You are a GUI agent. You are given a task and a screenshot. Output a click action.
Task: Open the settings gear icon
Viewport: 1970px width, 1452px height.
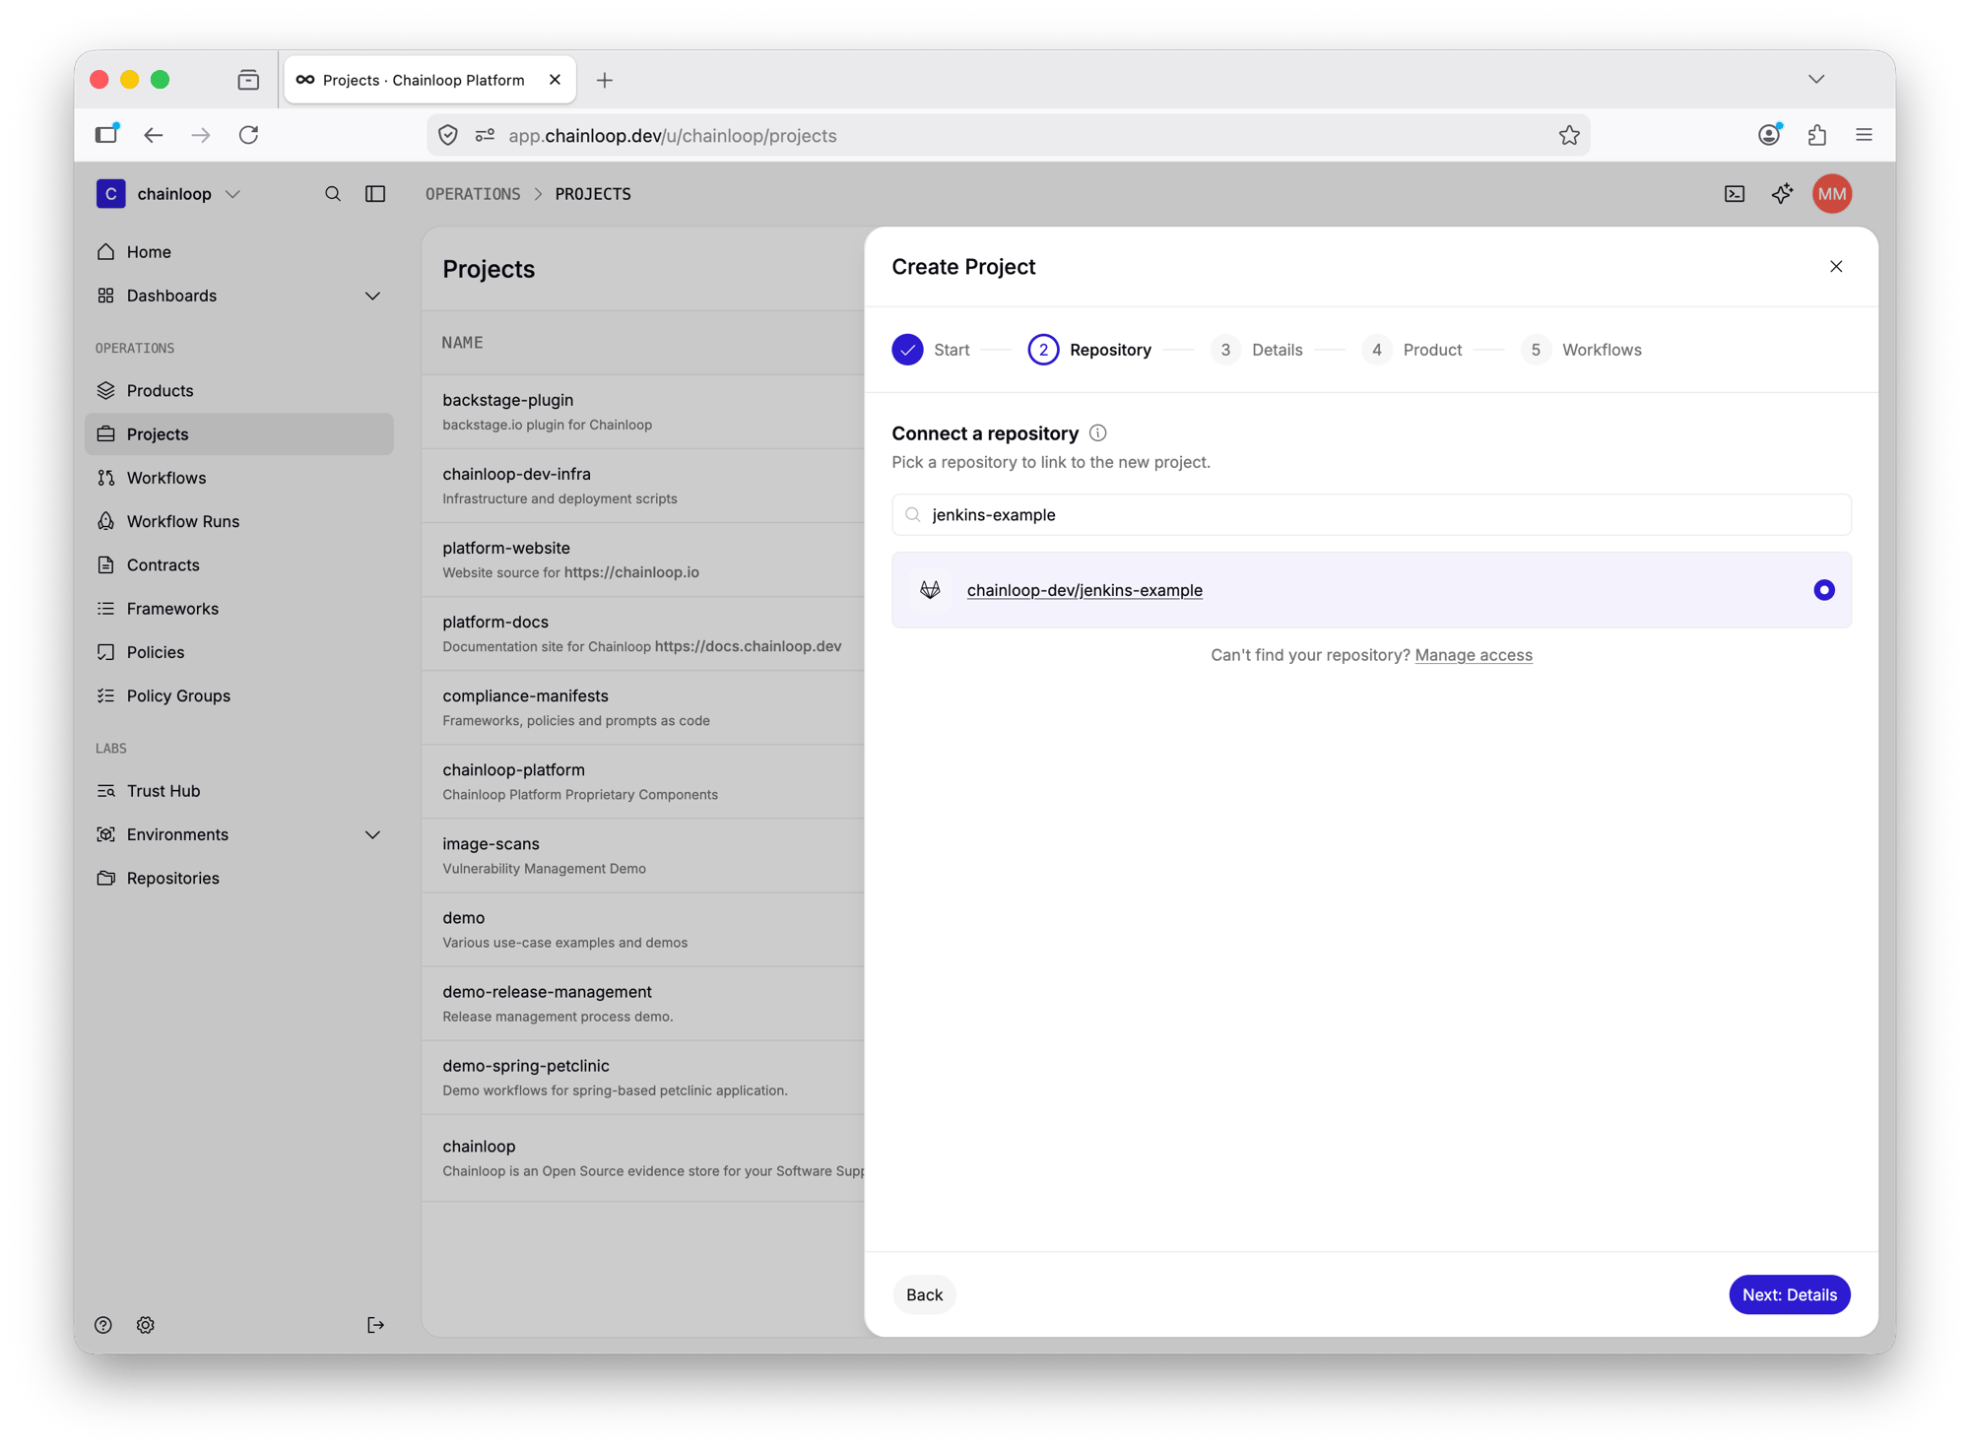(x=146, y=1325)
